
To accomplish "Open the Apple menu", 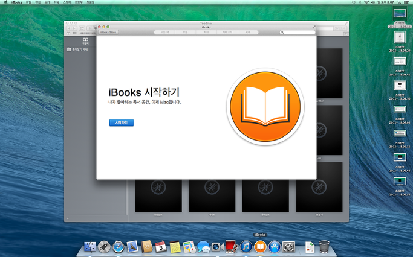I will coord(5,2).
